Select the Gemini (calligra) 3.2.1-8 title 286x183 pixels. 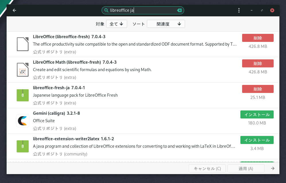click(x=56, y=113)
